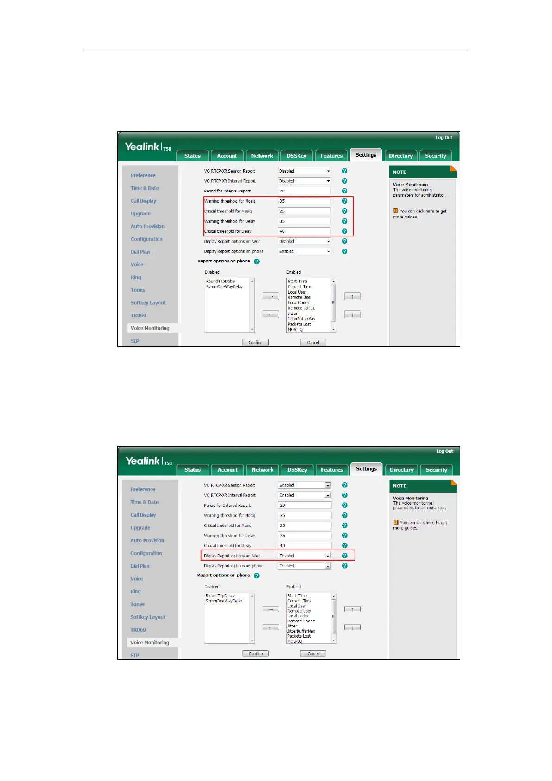Click help icon for VQ RTCP-XR Session Report, lower screenshot
552x781 pixels.
[344, 485]
